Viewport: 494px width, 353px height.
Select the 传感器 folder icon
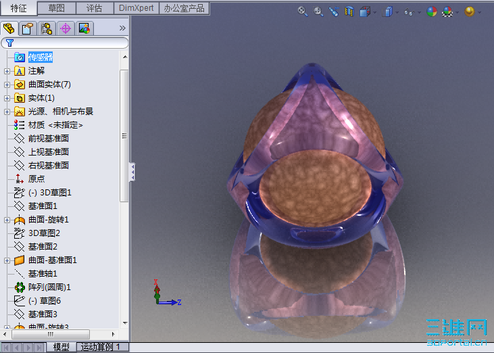coord(20,57)
